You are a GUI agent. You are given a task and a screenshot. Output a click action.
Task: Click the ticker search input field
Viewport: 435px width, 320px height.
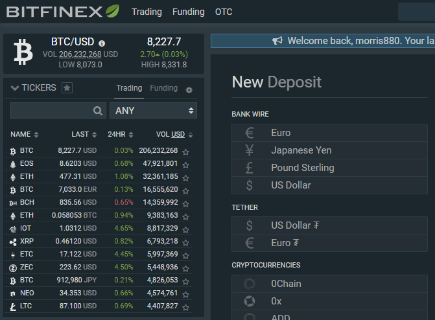[x=58, y=111]
